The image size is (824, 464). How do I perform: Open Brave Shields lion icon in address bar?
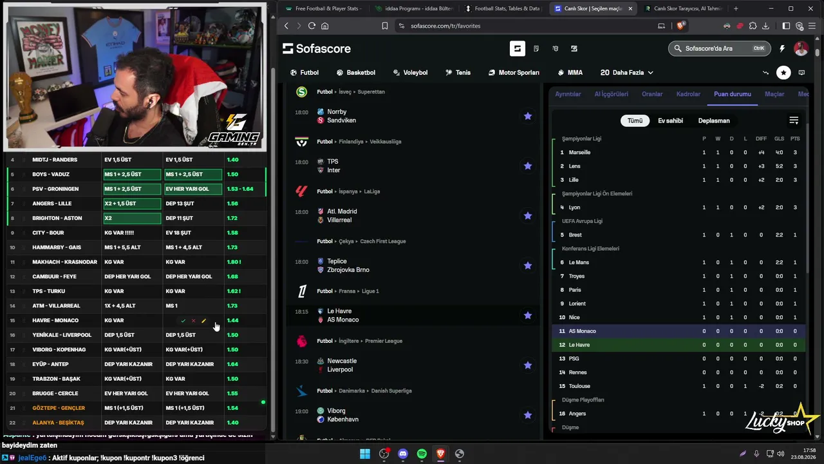click(x=681, y=26)
